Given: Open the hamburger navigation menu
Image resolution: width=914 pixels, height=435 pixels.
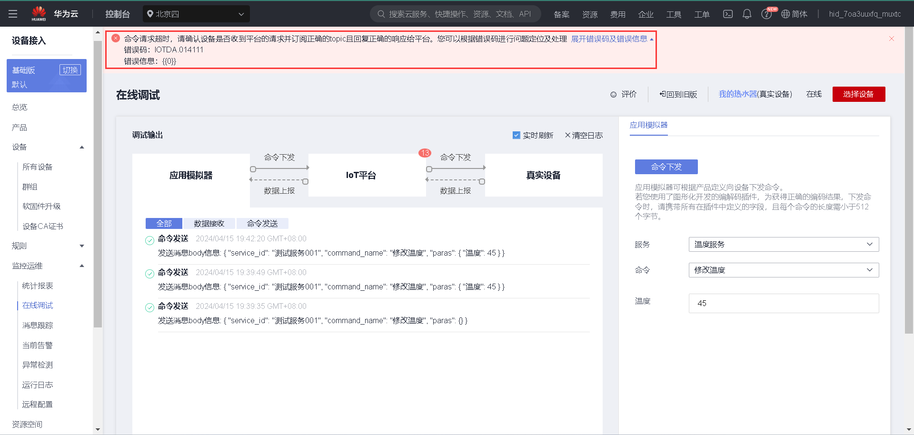Looking at the screenshot, I should (x=13, y=14).
